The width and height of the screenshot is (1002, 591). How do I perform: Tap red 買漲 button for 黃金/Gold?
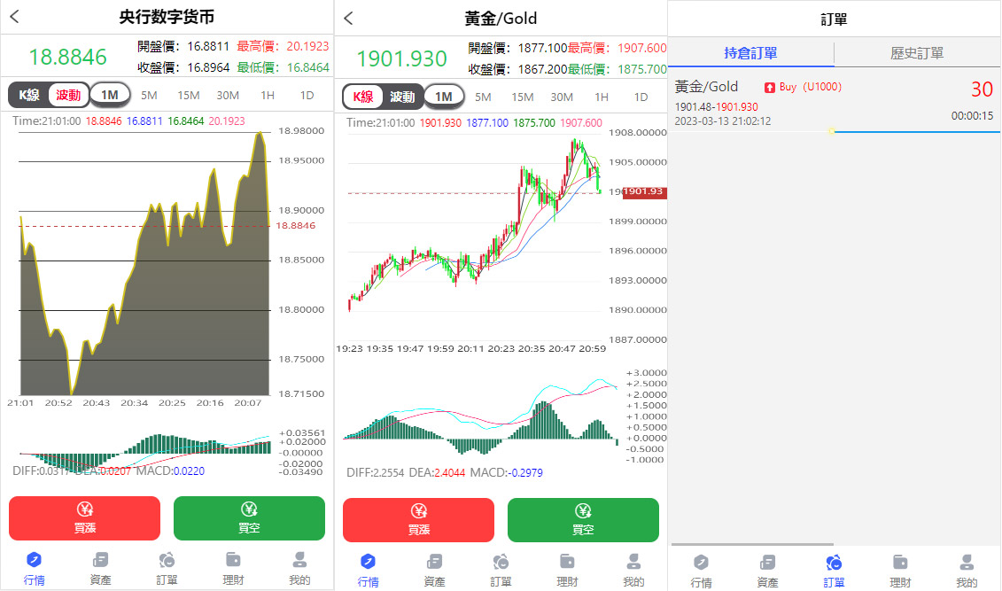point(418,520)
